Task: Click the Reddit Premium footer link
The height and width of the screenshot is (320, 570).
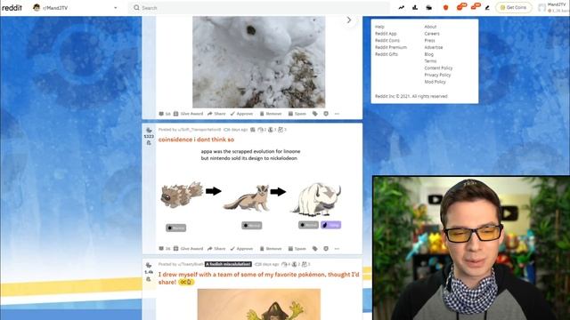Action: (391, 47)
